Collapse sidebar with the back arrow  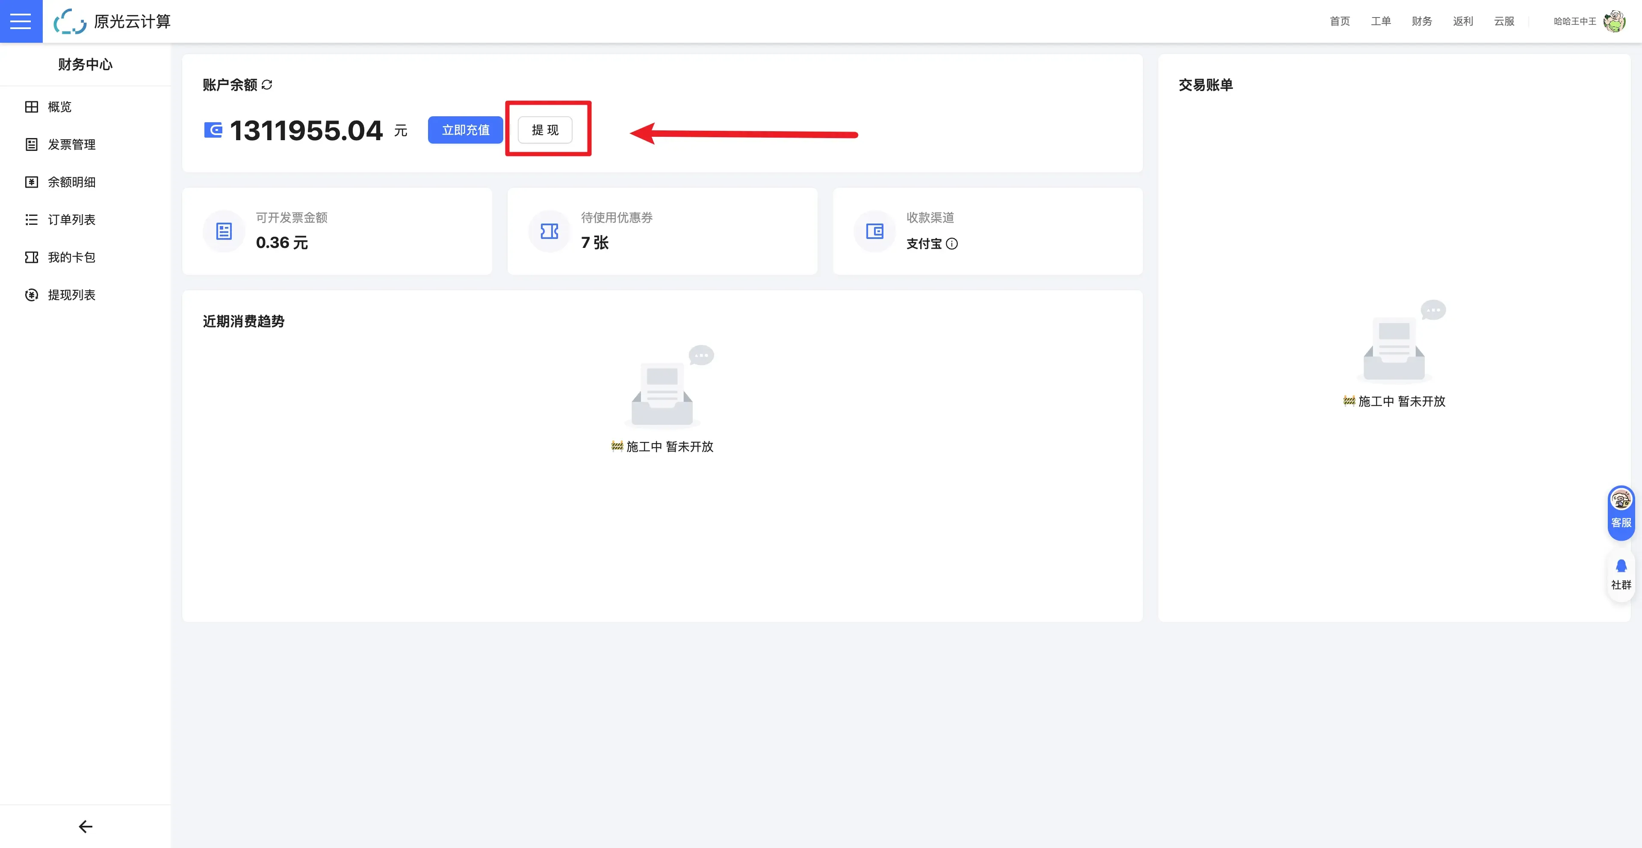[86, 826]
